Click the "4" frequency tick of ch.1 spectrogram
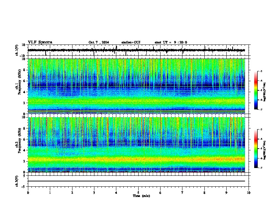Image resolution: width=280 pixels, height=216 pixels. [25, 92]
